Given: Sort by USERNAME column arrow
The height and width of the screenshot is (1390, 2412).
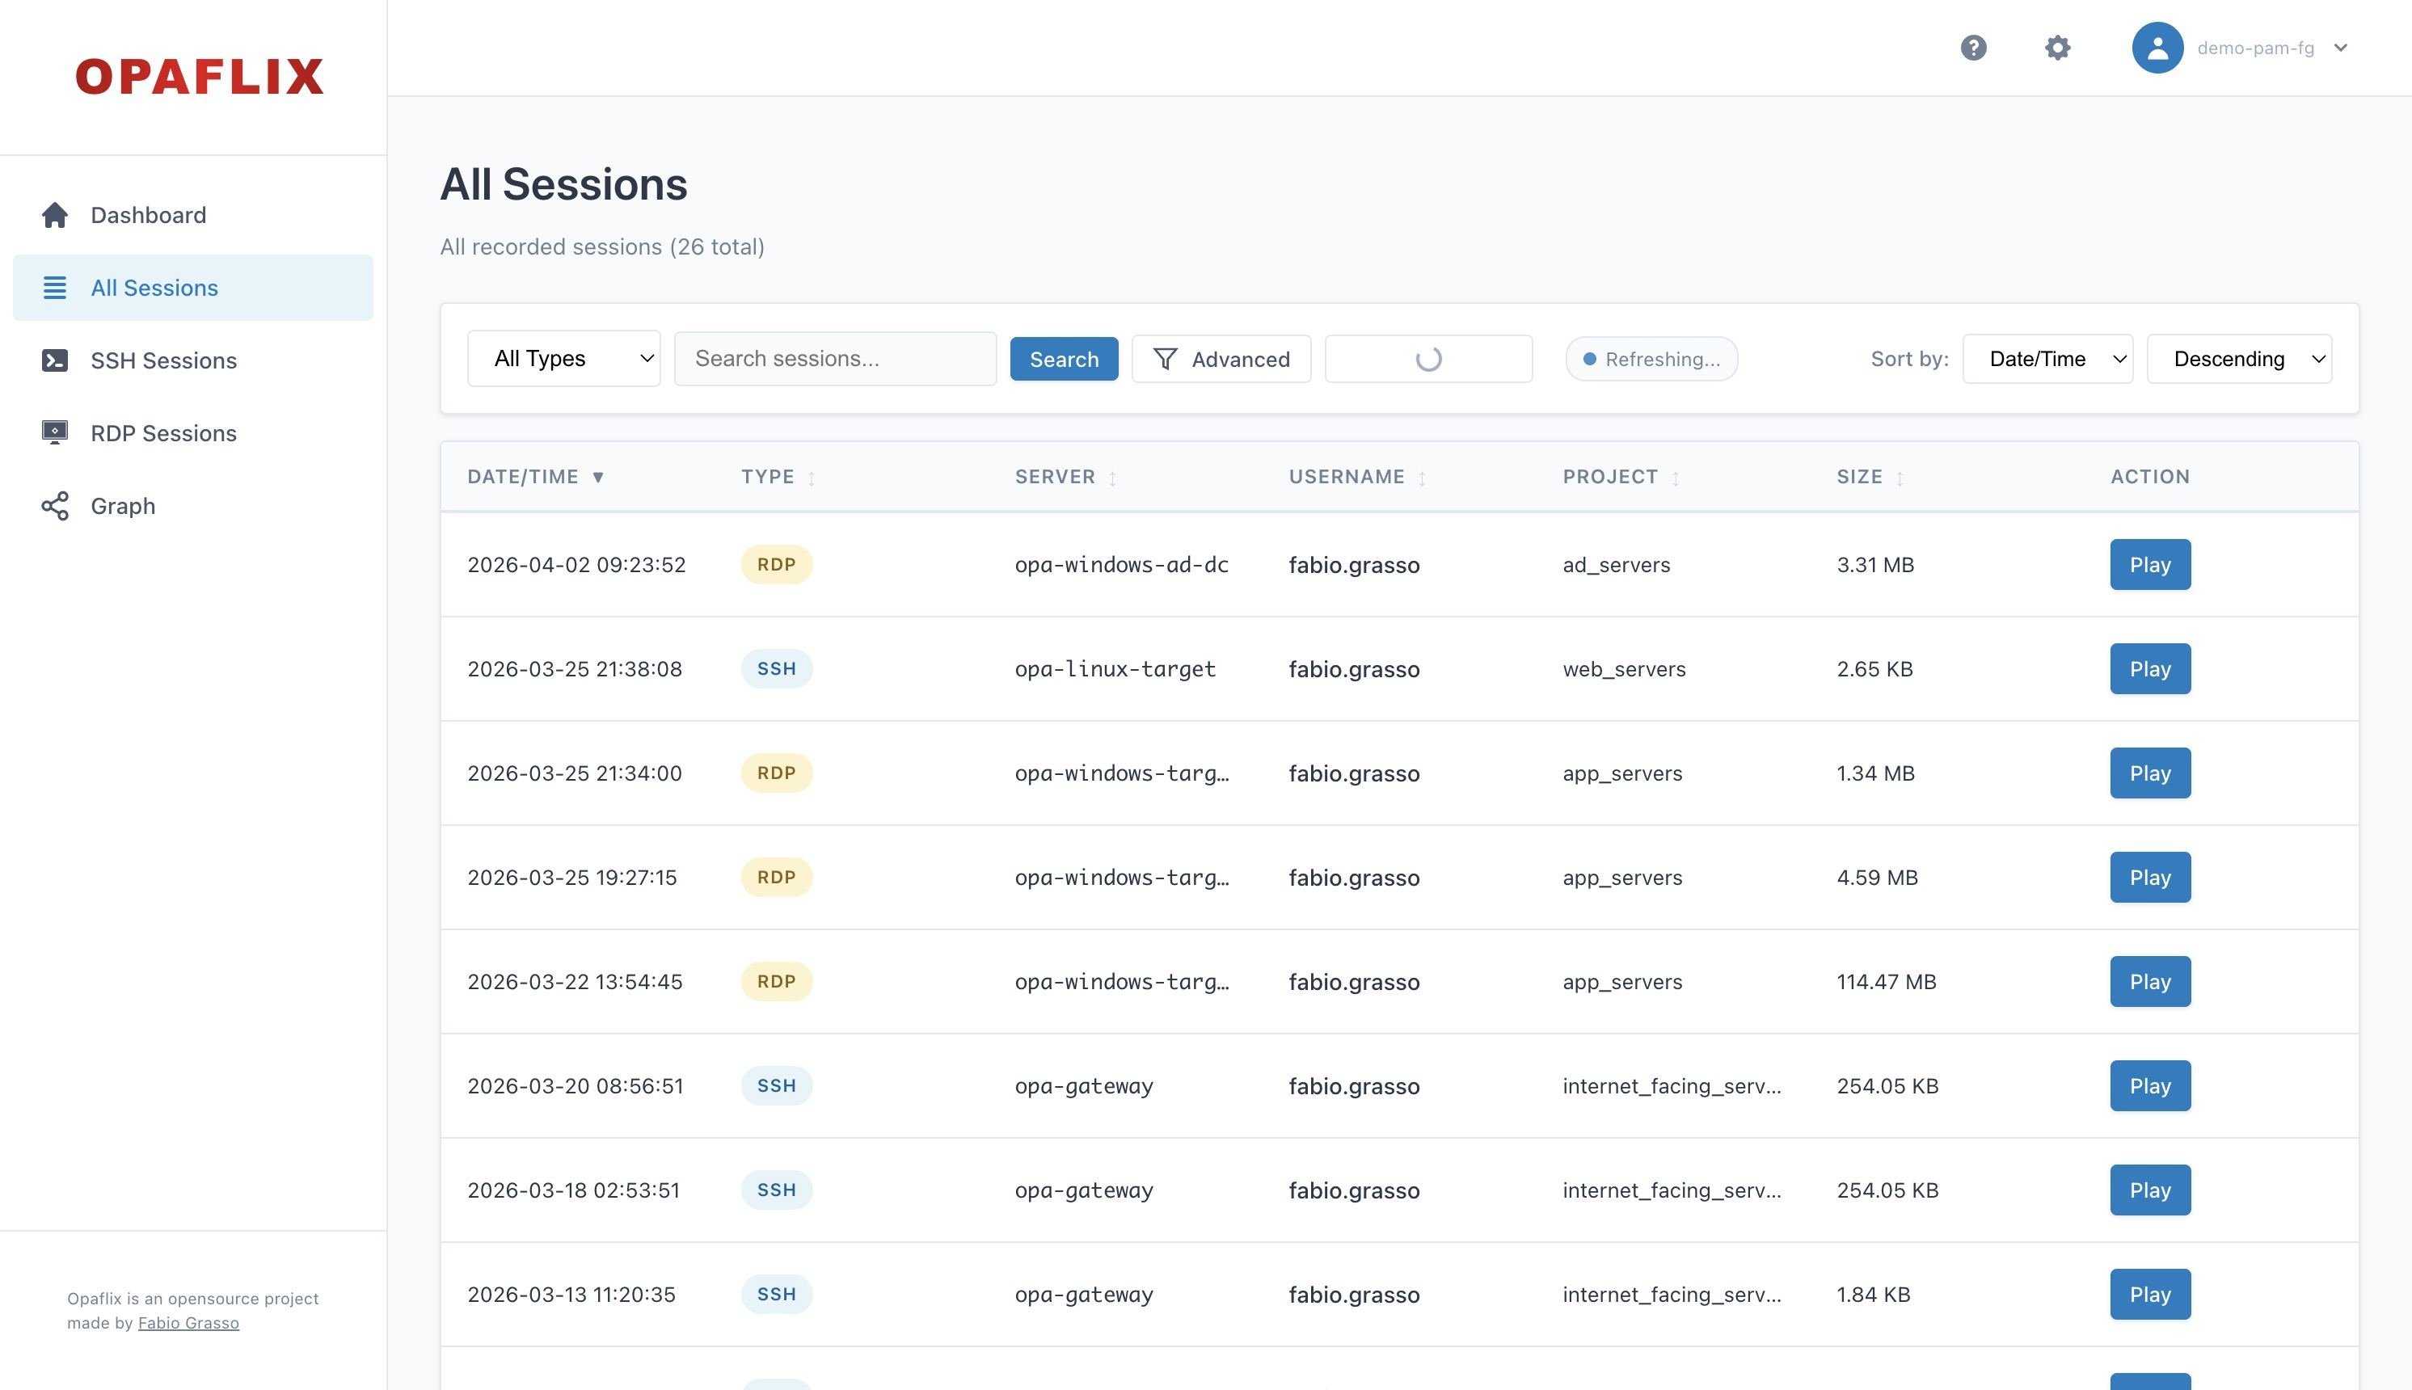Looking at the screenshot, I should click(x=1422, y=478).
